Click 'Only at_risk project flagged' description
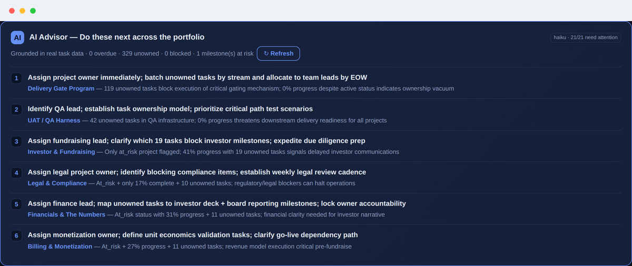The width and height of the screenshot is (632, 266). point(252,152)
